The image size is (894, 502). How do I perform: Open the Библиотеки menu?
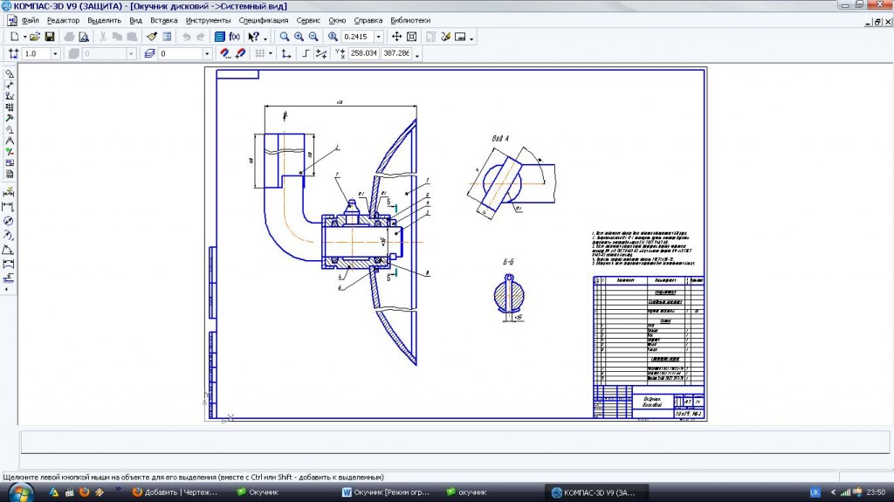pyautogui.click(x=410, y=21)
